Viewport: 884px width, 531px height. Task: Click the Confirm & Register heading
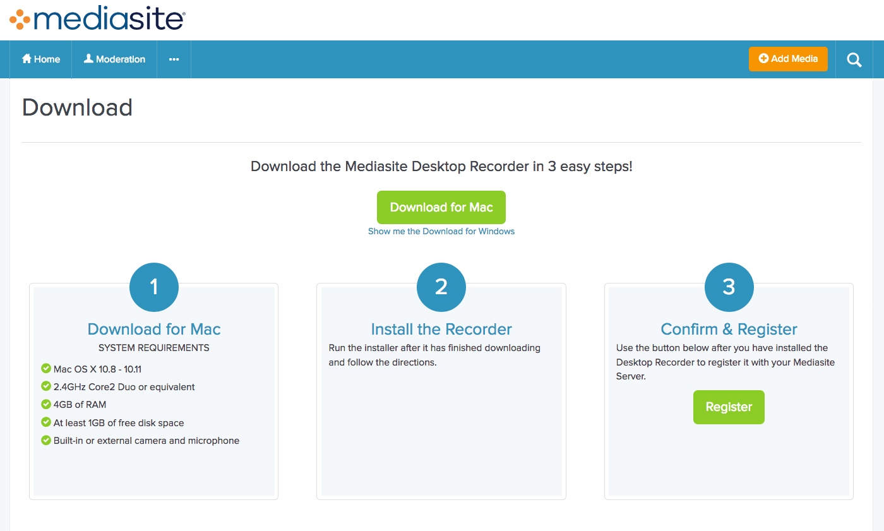tap(729, 329)
